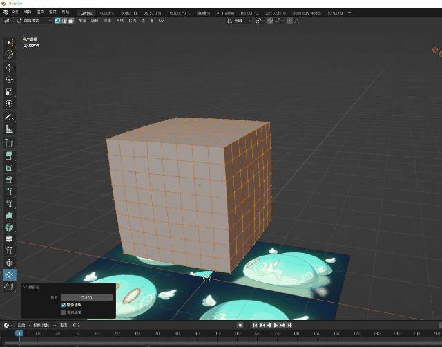Select the Extrude Region tool
Viewport: 442px width, 347px height.
(x=9, y=156)
